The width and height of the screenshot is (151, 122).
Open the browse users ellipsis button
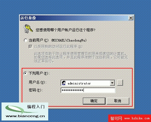120,83
